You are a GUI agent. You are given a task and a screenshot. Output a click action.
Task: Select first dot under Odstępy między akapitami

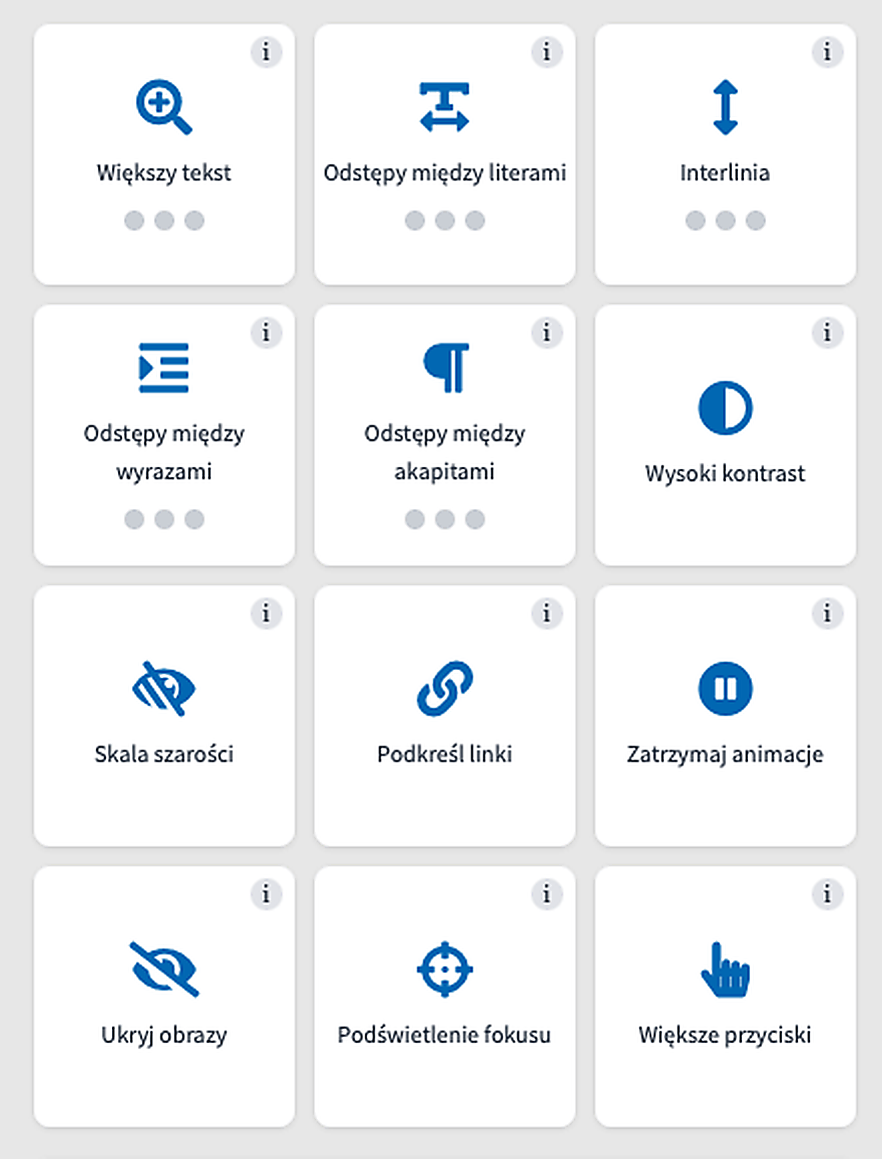tap(415, 519)
